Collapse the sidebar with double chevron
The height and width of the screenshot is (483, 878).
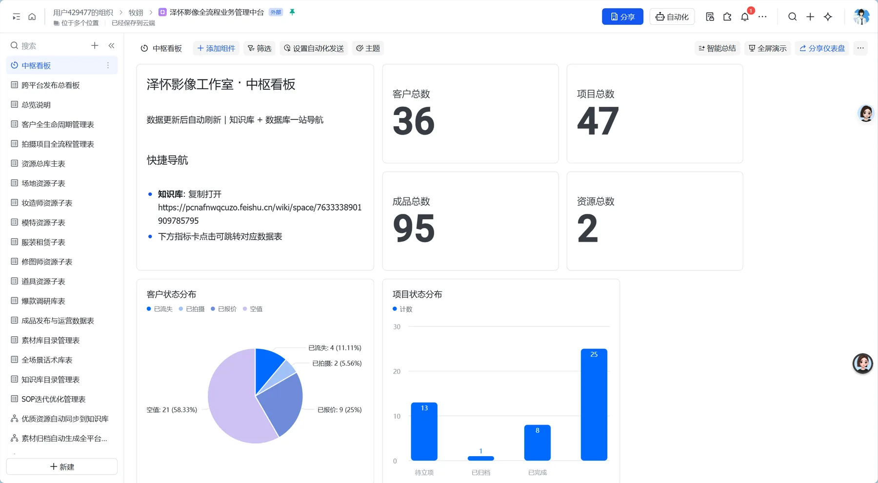click(x=112, y=45)
